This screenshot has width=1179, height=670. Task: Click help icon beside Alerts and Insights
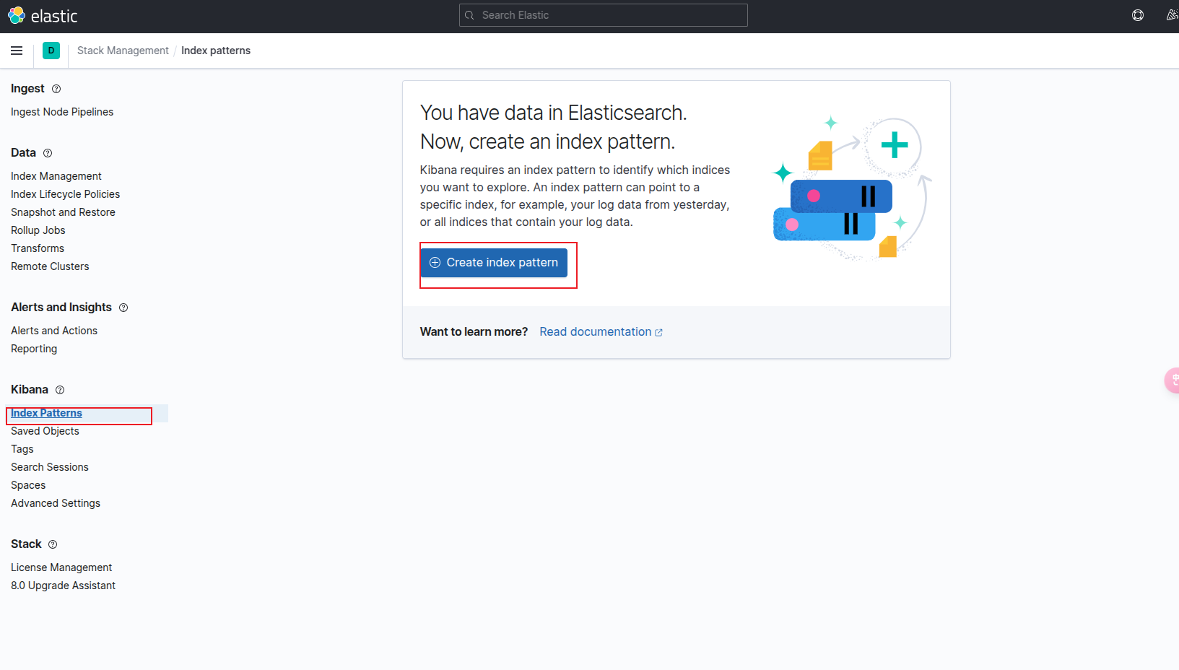[x=123, y=308]
